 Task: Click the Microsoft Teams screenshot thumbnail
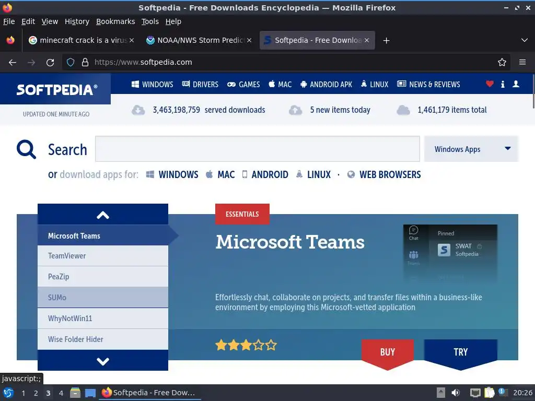[x=450, y=253]
